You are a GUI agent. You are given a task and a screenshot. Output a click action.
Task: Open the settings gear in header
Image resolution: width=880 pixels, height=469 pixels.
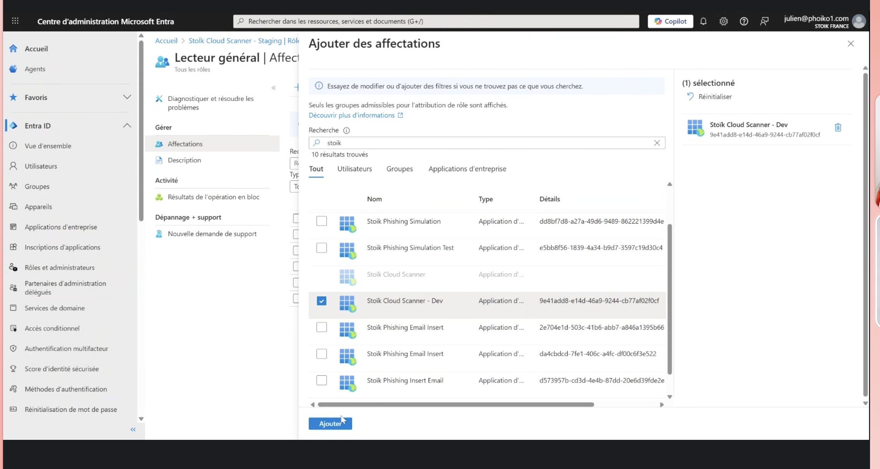tap(723, 21)
